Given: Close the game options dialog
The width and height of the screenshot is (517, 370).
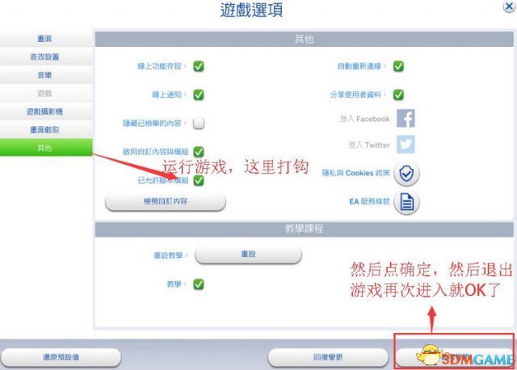Looking at the screenshot, I should [x=509, y=6].
